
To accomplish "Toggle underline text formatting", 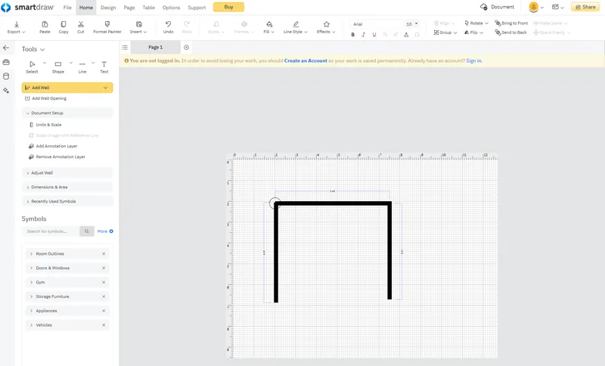I will [374, 35].
